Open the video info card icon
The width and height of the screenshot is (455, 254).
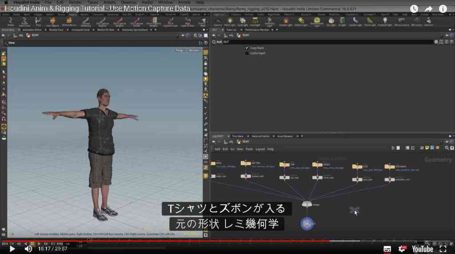coord(443,9)
